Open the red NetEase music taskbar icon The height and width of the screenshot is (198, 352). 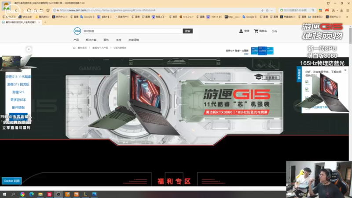pos(49,194)
